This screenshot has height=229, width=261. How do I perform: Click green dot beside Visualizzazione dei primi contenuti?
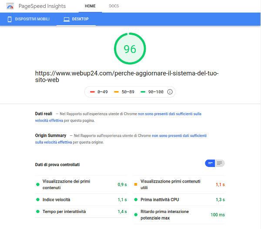tap(38, 184)
